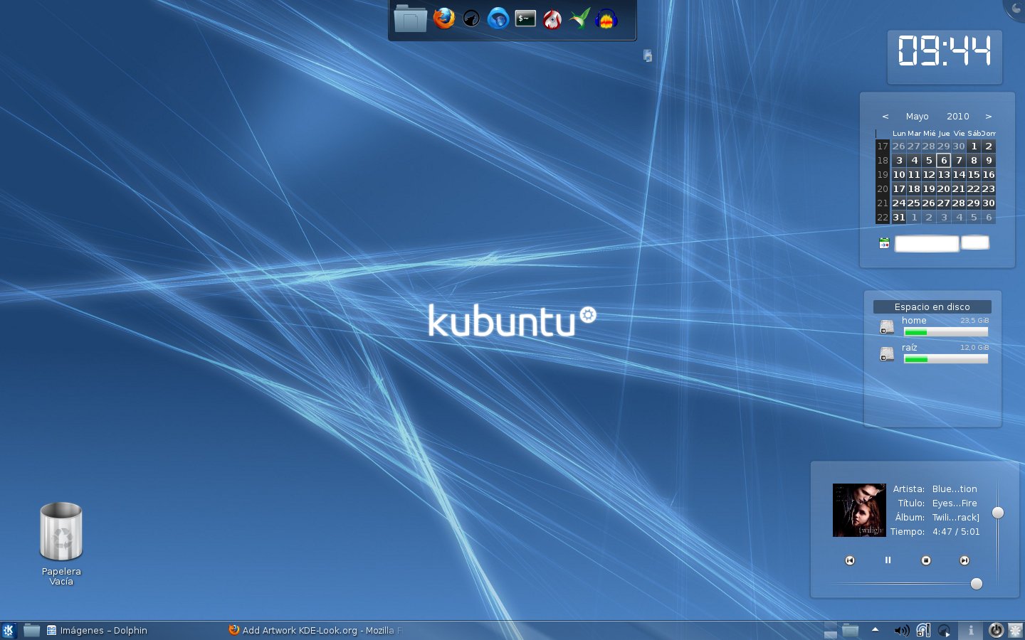The width and height of the screenshot is (1025, 640).
Task: Go to next month in calendar widget
Action: point(989,116)
